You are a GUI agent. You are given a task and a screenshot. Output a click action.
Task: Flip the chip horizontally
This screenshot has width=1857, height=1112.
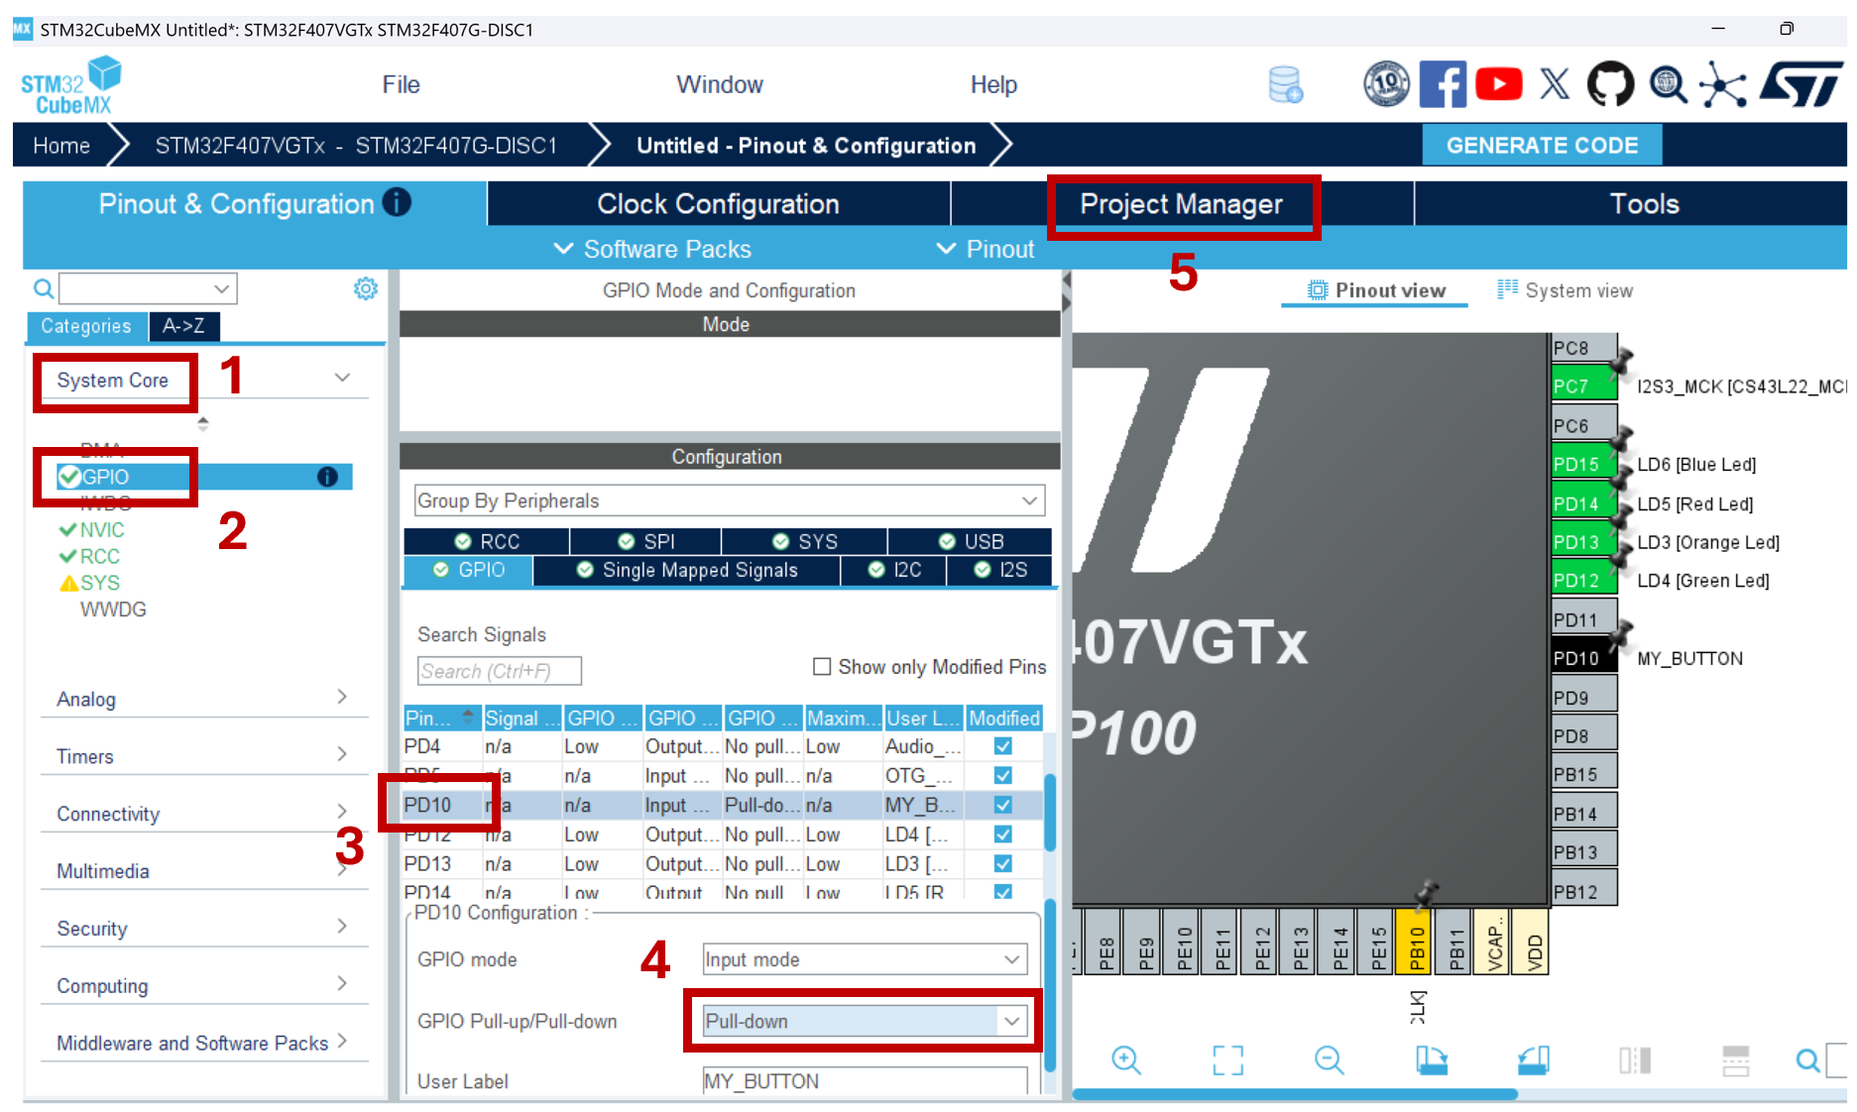pos(1635,1059)
